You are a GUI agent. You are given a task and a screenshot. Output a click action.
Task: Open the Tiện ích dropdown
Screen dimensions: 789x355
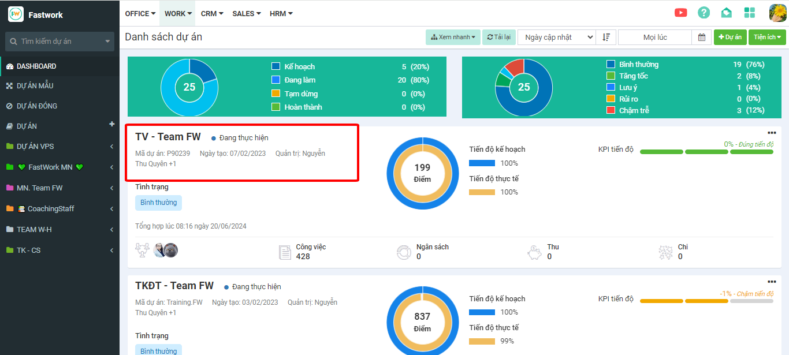(767, 37)
